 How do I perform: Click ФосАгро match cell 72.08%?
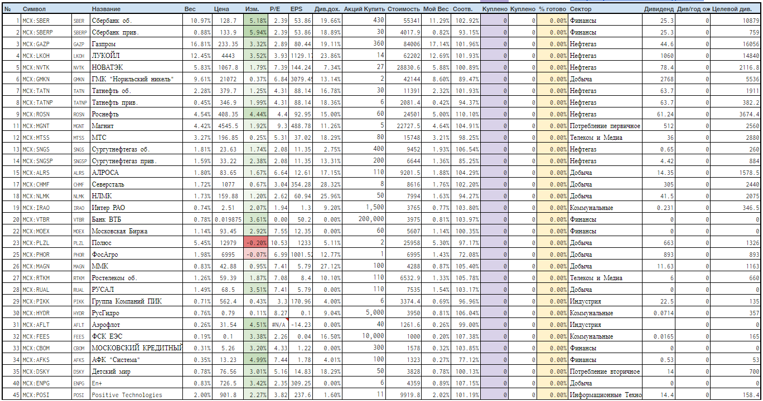[465, 255]
